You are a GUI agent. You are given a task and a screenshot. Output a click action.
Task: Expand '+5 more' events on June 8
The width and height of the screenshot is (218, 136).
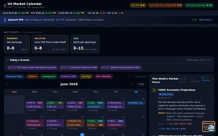(31, 128)
